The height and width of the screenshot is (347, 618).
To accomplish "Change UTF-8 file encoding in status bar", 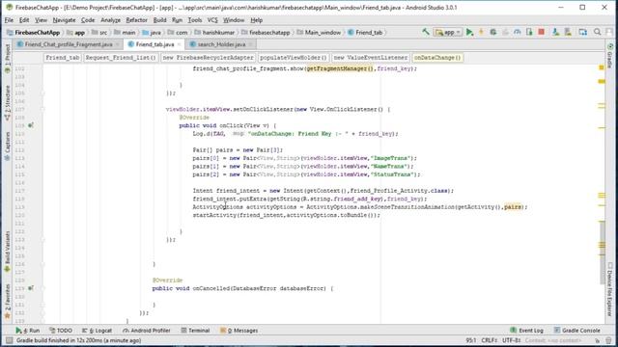I will [x=512, y=340].
